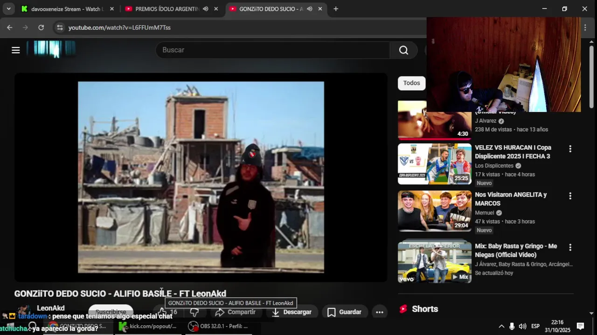This screenshot has width=597, height=335.
Task: Click the YouTube logo
Action: point(51,49)
